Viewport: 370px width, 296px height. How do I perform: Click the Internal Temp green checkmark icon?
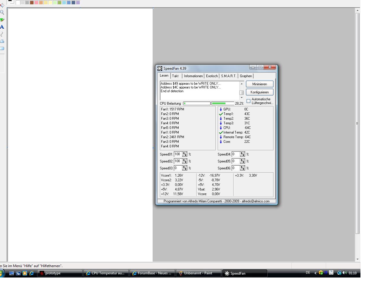click(x=221, y=132)
